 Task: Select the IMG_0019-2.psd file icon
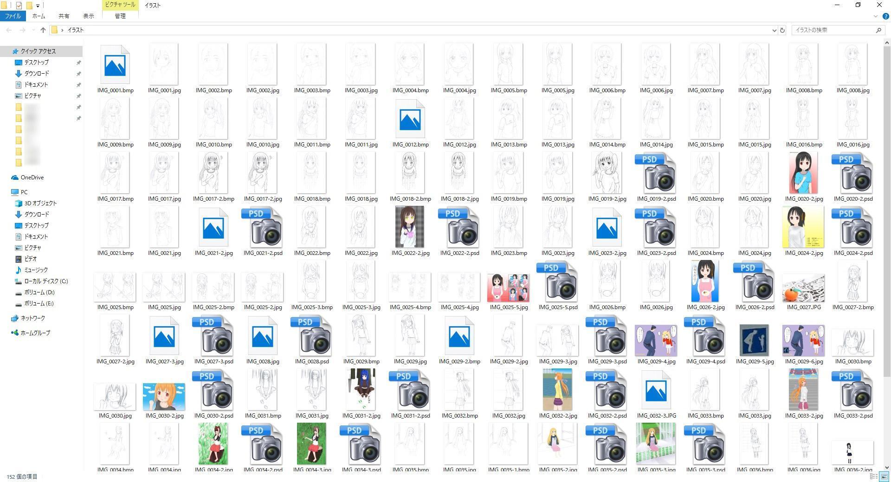(x=656, y=173)
